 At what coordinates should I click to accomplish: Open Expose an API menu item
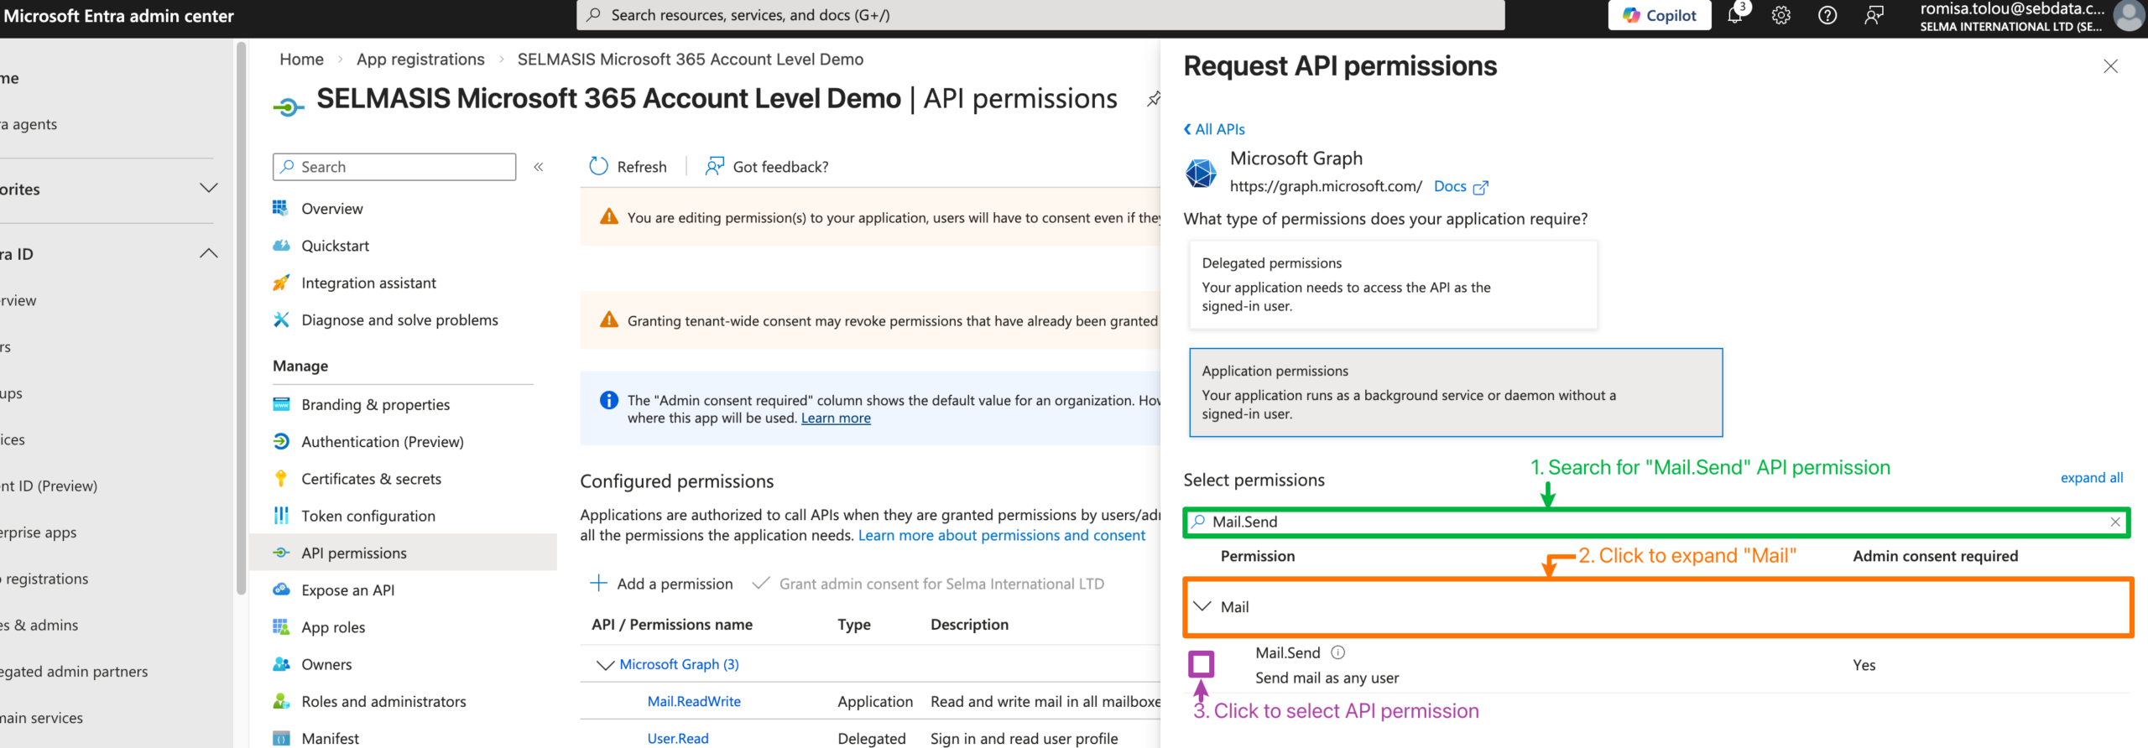pos(347,590)
